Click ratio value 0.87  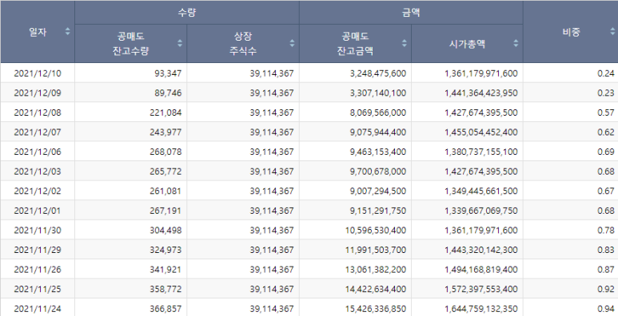(606, 270)
